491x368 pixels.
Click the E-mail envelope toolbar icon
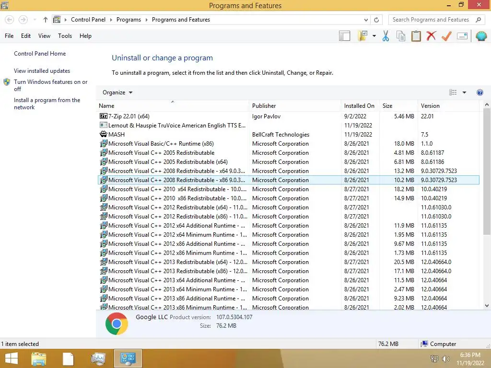click(x=462, y=36)
